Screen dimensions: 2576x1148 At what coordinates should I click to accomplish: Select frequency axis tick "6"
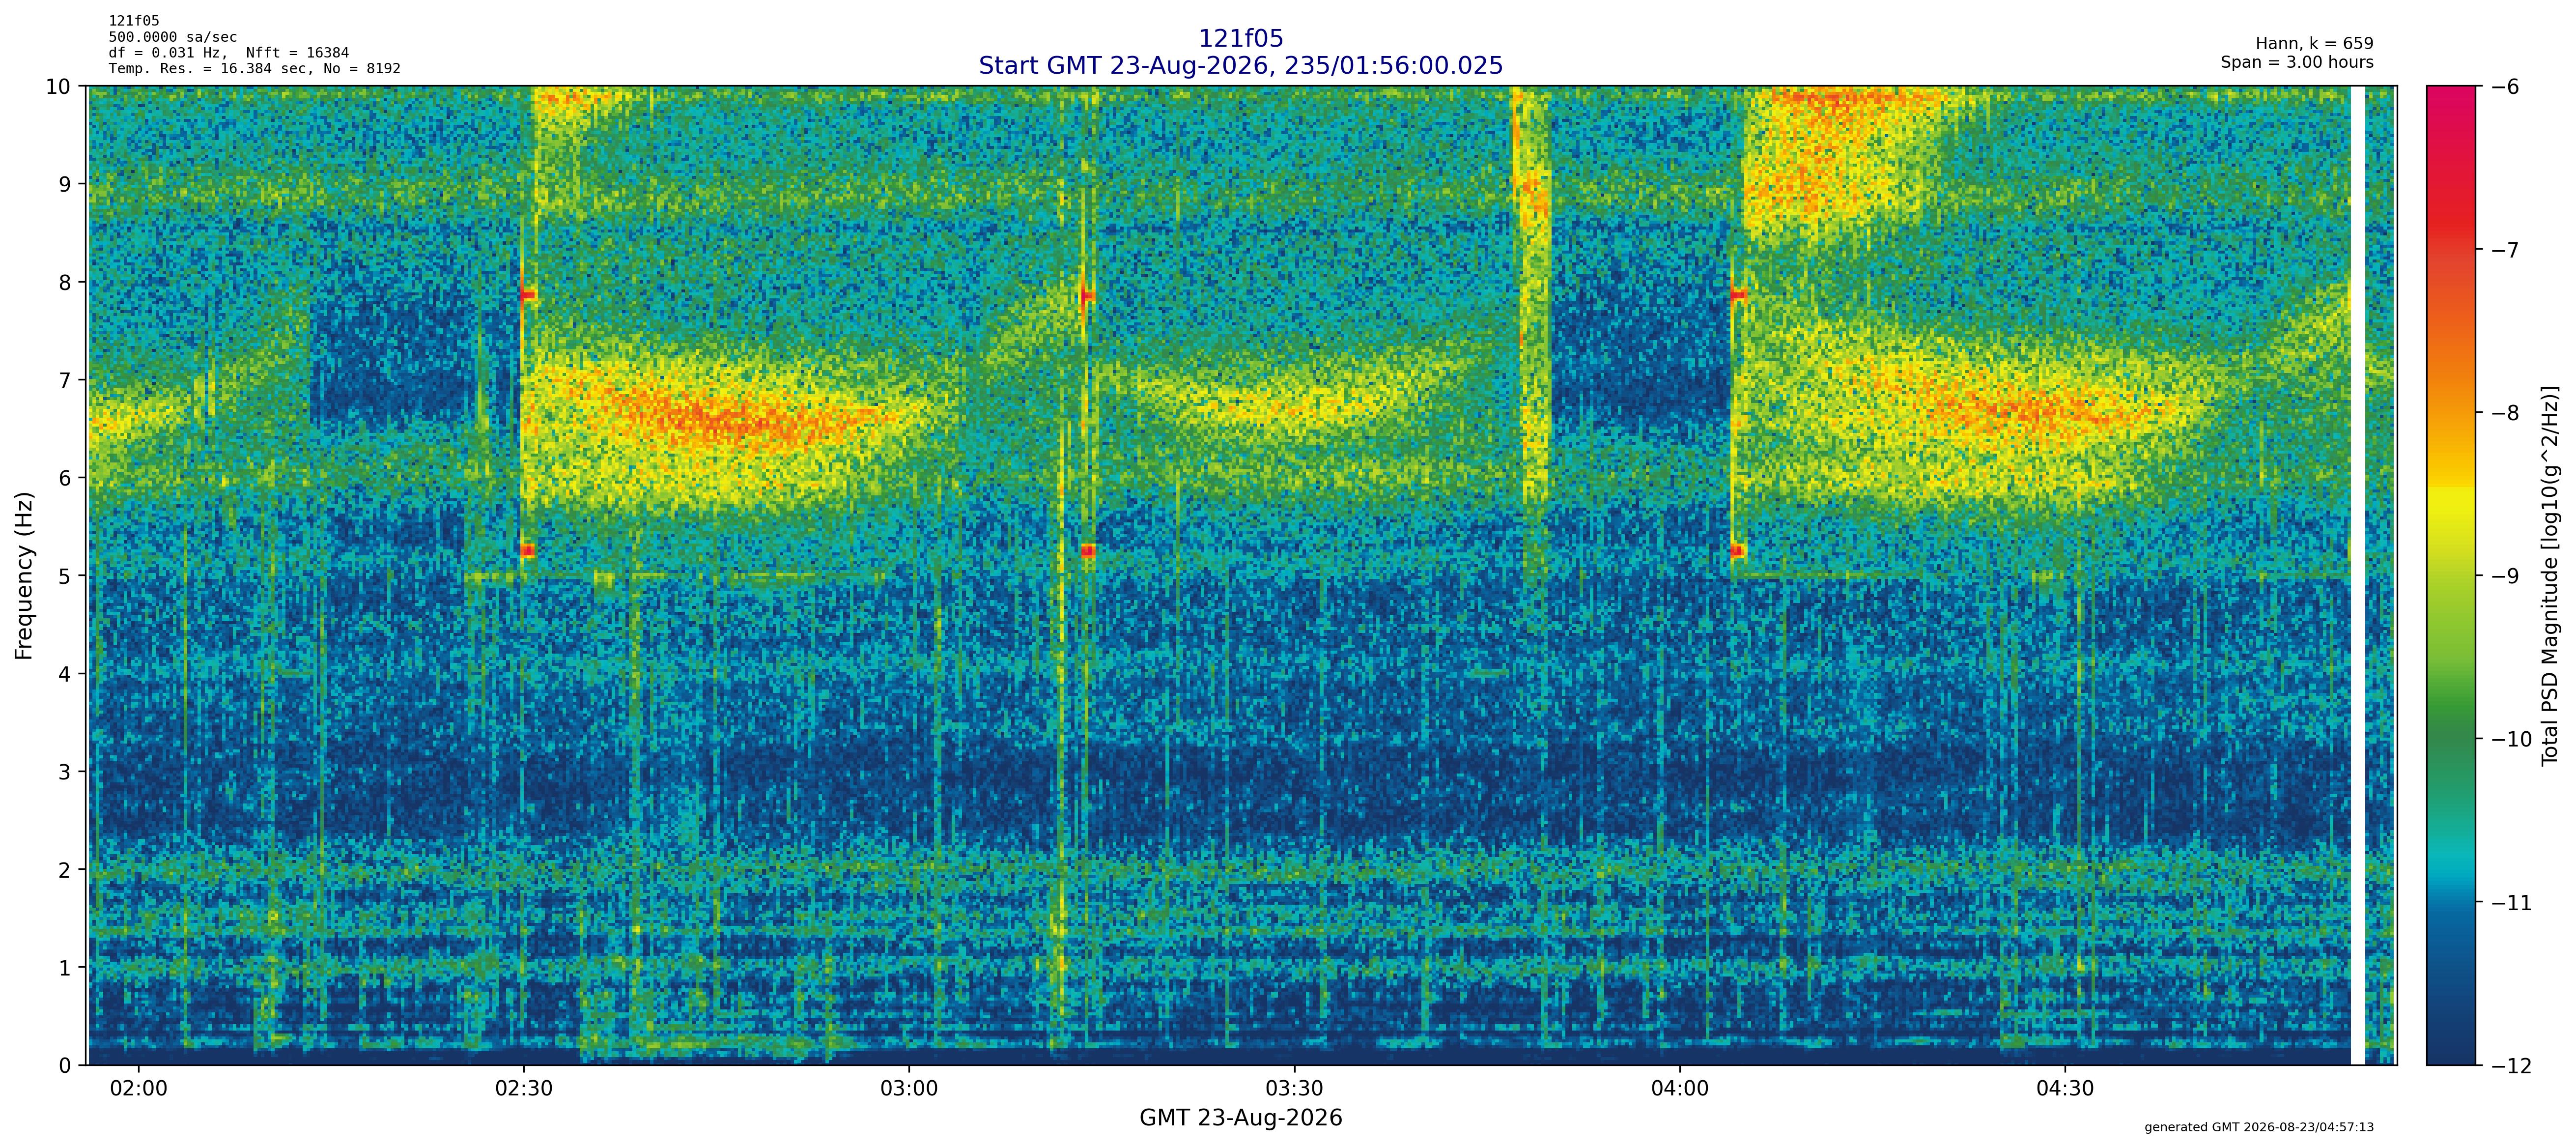[65, 479]
